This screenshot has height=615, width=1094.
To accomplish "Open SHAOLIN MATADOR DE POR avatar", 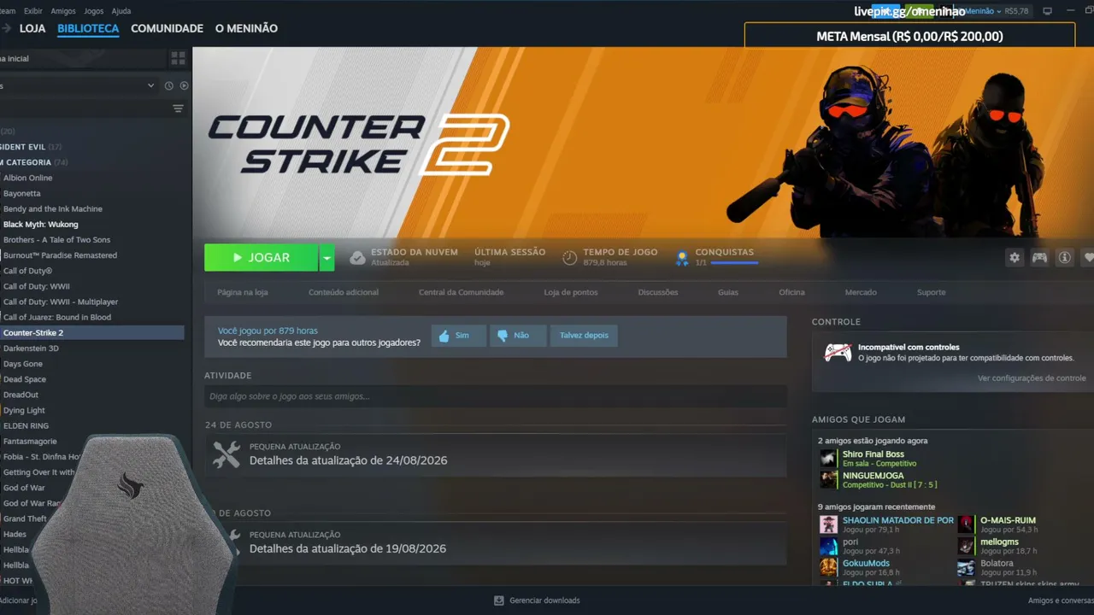I will pos(828,524).
